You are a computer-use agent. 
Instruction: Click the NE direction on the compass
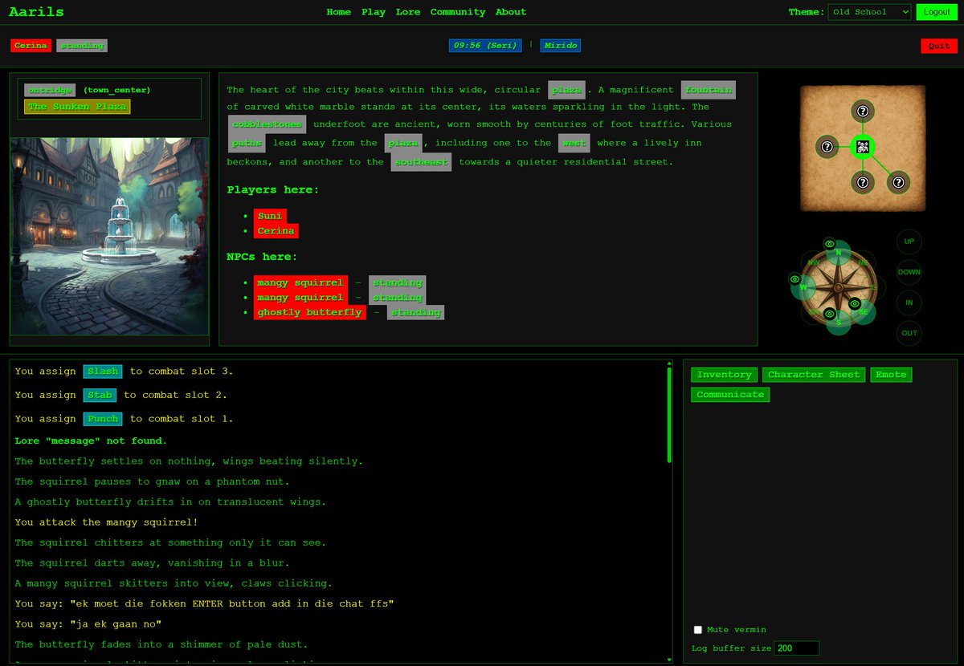(x=864, y=262)
